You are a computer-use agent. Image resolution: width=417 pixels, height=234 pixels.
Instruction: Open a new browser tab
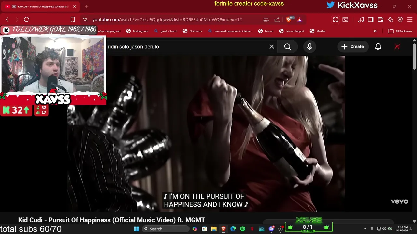click(87, 6)
